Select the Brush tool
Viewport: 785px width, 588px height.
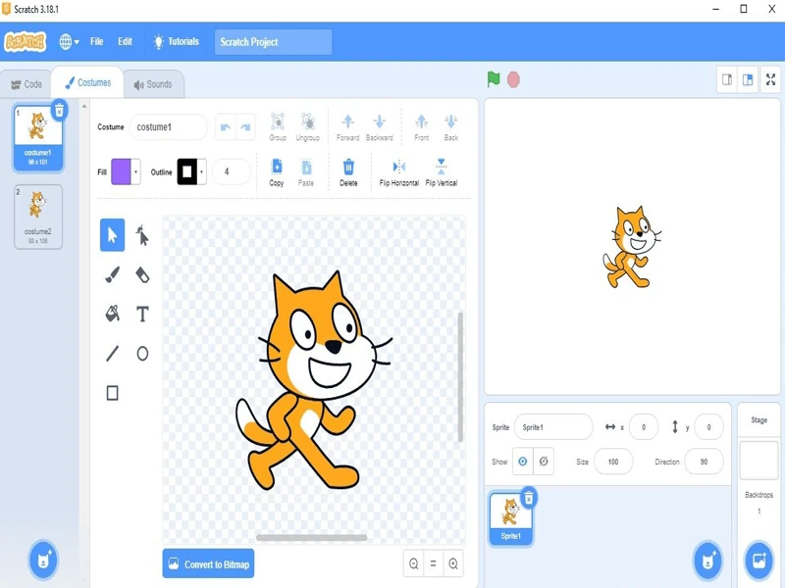pos(112,274)
